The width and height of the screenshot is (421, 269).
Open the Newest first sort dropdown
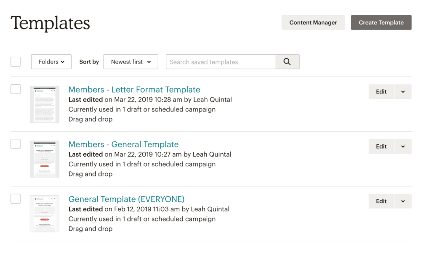coord(131,61)
